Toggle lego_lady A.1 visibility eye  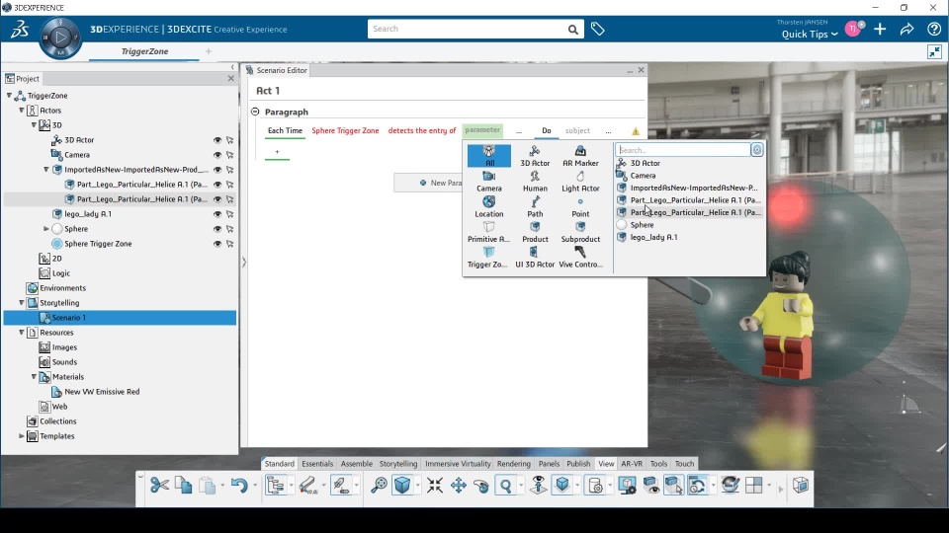tap(217, 214)
